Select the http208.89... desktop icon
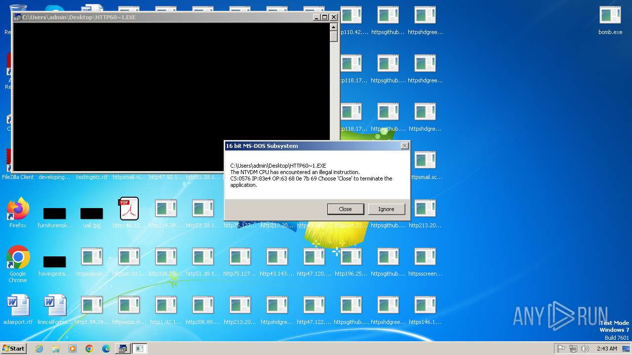Image resolution: width=632 pixels, height=355 pixels. (203, 310)
